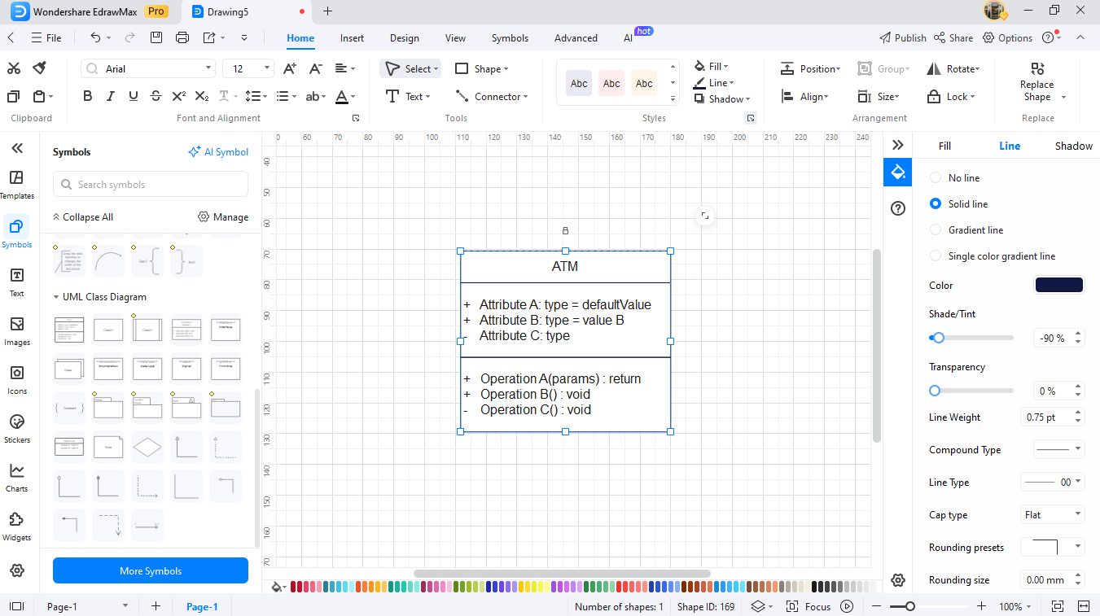Collapse the Symbols panel with double chevron

[17, 148]
